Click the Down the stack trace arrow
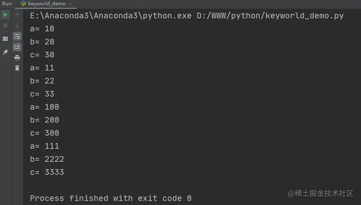The image size is (361, 205). point(17,26)
